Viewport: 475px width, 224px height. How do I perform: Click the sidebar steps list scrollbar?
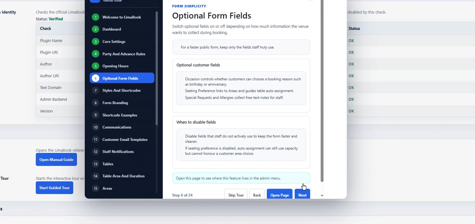point(157,69)
